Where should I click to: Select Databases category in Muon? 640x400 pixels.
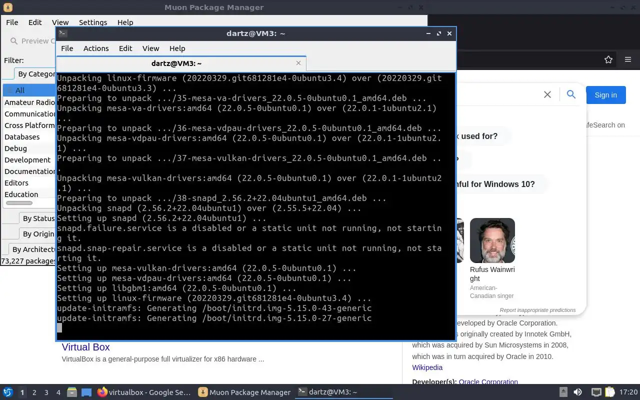29,137
